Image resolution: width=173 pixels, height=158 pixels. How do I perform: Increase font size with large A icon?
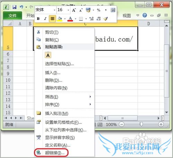pyautogui.click(x=74, y=10)
